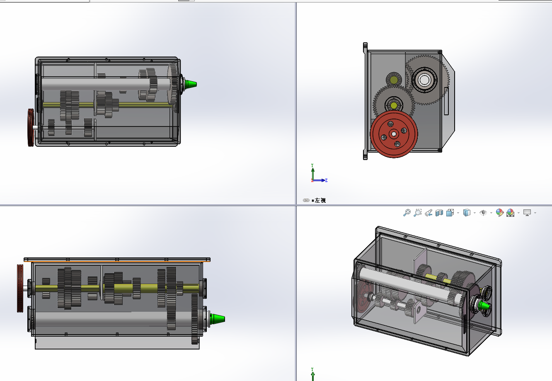Expand the Display Style dropdown arrow
This screenshot has height=381, width=552.
475,213
